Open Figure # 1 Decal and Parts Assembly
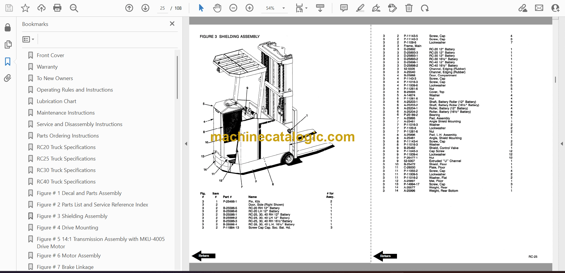 coord(79,193)
